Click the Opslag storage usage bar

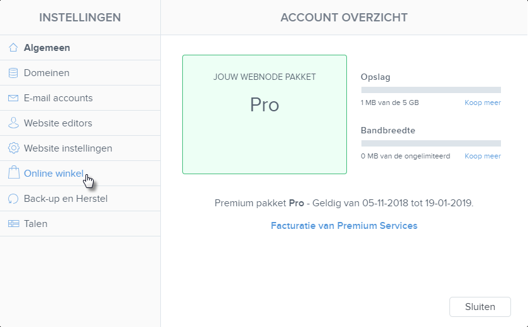pos(431,90)
